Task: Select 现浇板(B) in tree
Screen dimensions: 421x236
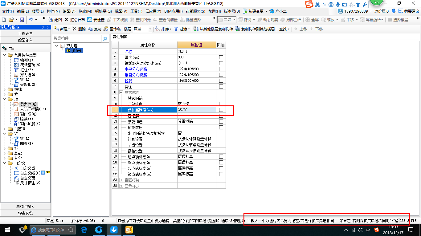Action: [28, 85]
